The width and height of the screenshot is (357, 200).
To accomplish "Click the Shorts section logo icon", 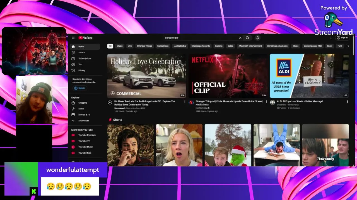I will point(110,120).
